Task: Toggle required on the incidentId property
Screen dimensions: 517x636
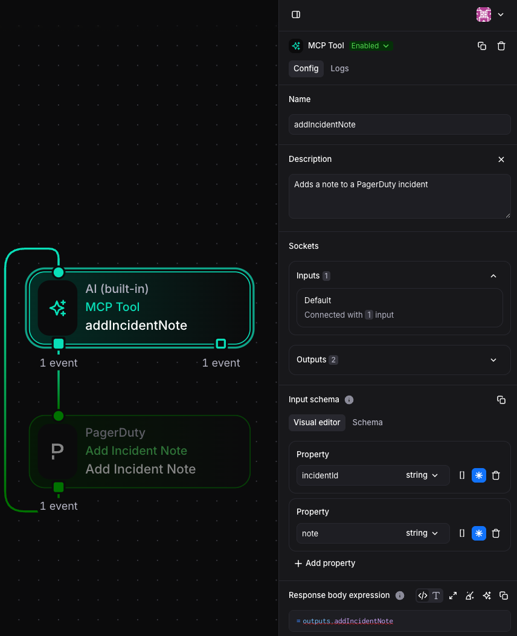Action: pyautogui.click(x=478, y=475)
